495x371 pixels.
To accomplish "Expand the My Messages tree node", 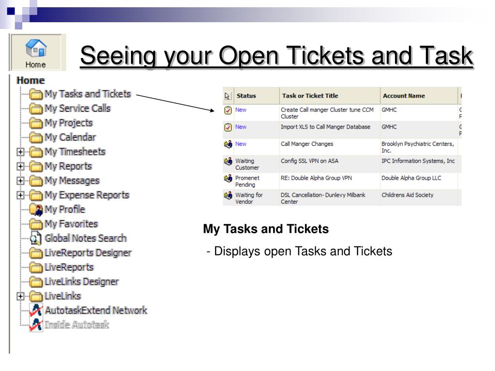I will [x=20, y=181].
